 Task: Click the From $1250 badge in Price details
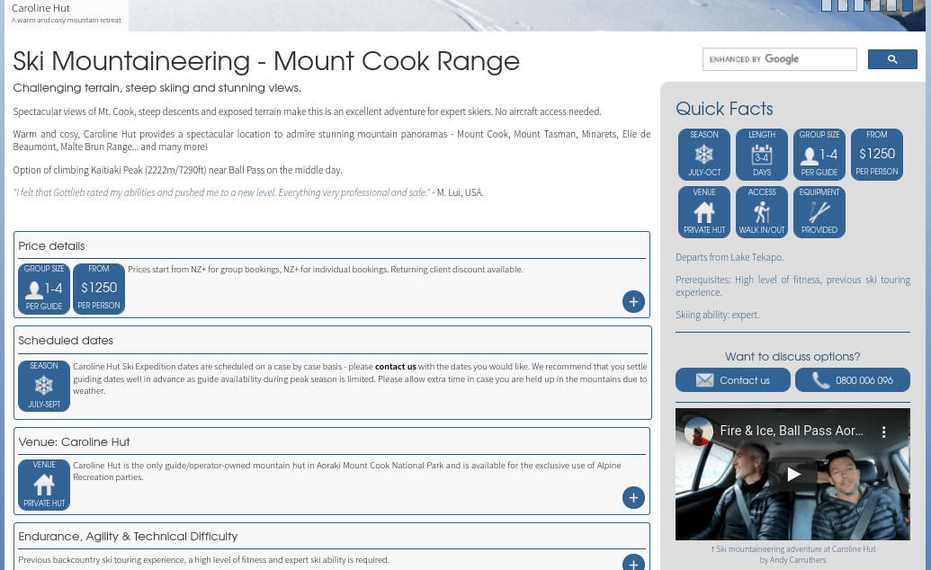pos(99,289)
